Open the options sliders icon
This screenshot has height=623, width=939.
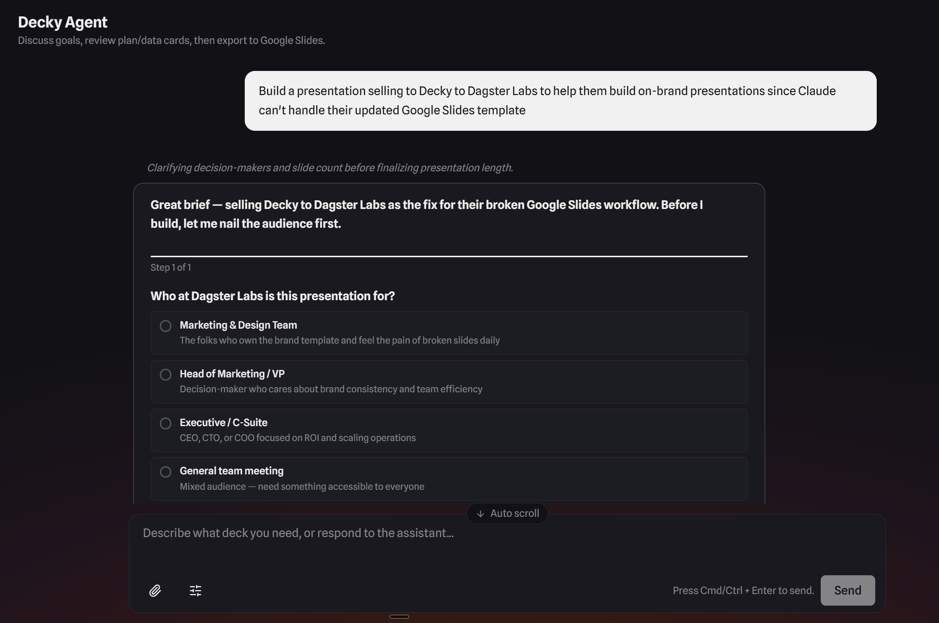(x=196, y=591)
